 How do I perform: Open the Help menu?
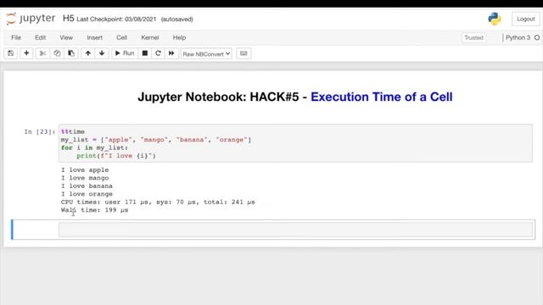click(179, 37)
